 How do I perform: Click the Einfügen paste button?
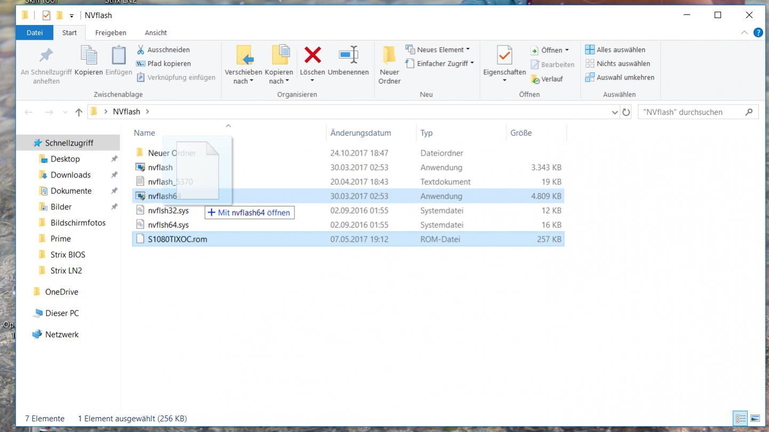pyautogui.click(x=118, y=61)
